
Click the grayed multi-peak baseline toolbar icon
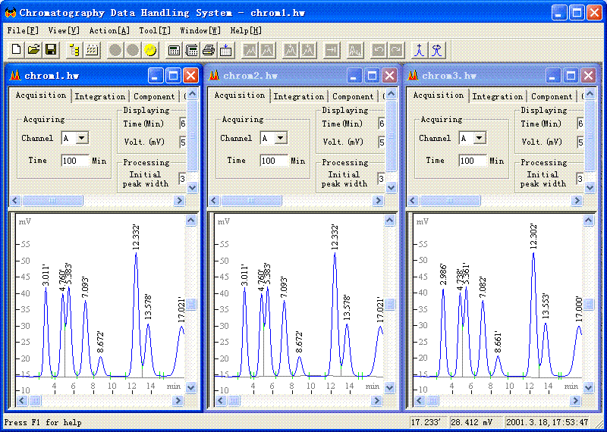tap(355, 49)
